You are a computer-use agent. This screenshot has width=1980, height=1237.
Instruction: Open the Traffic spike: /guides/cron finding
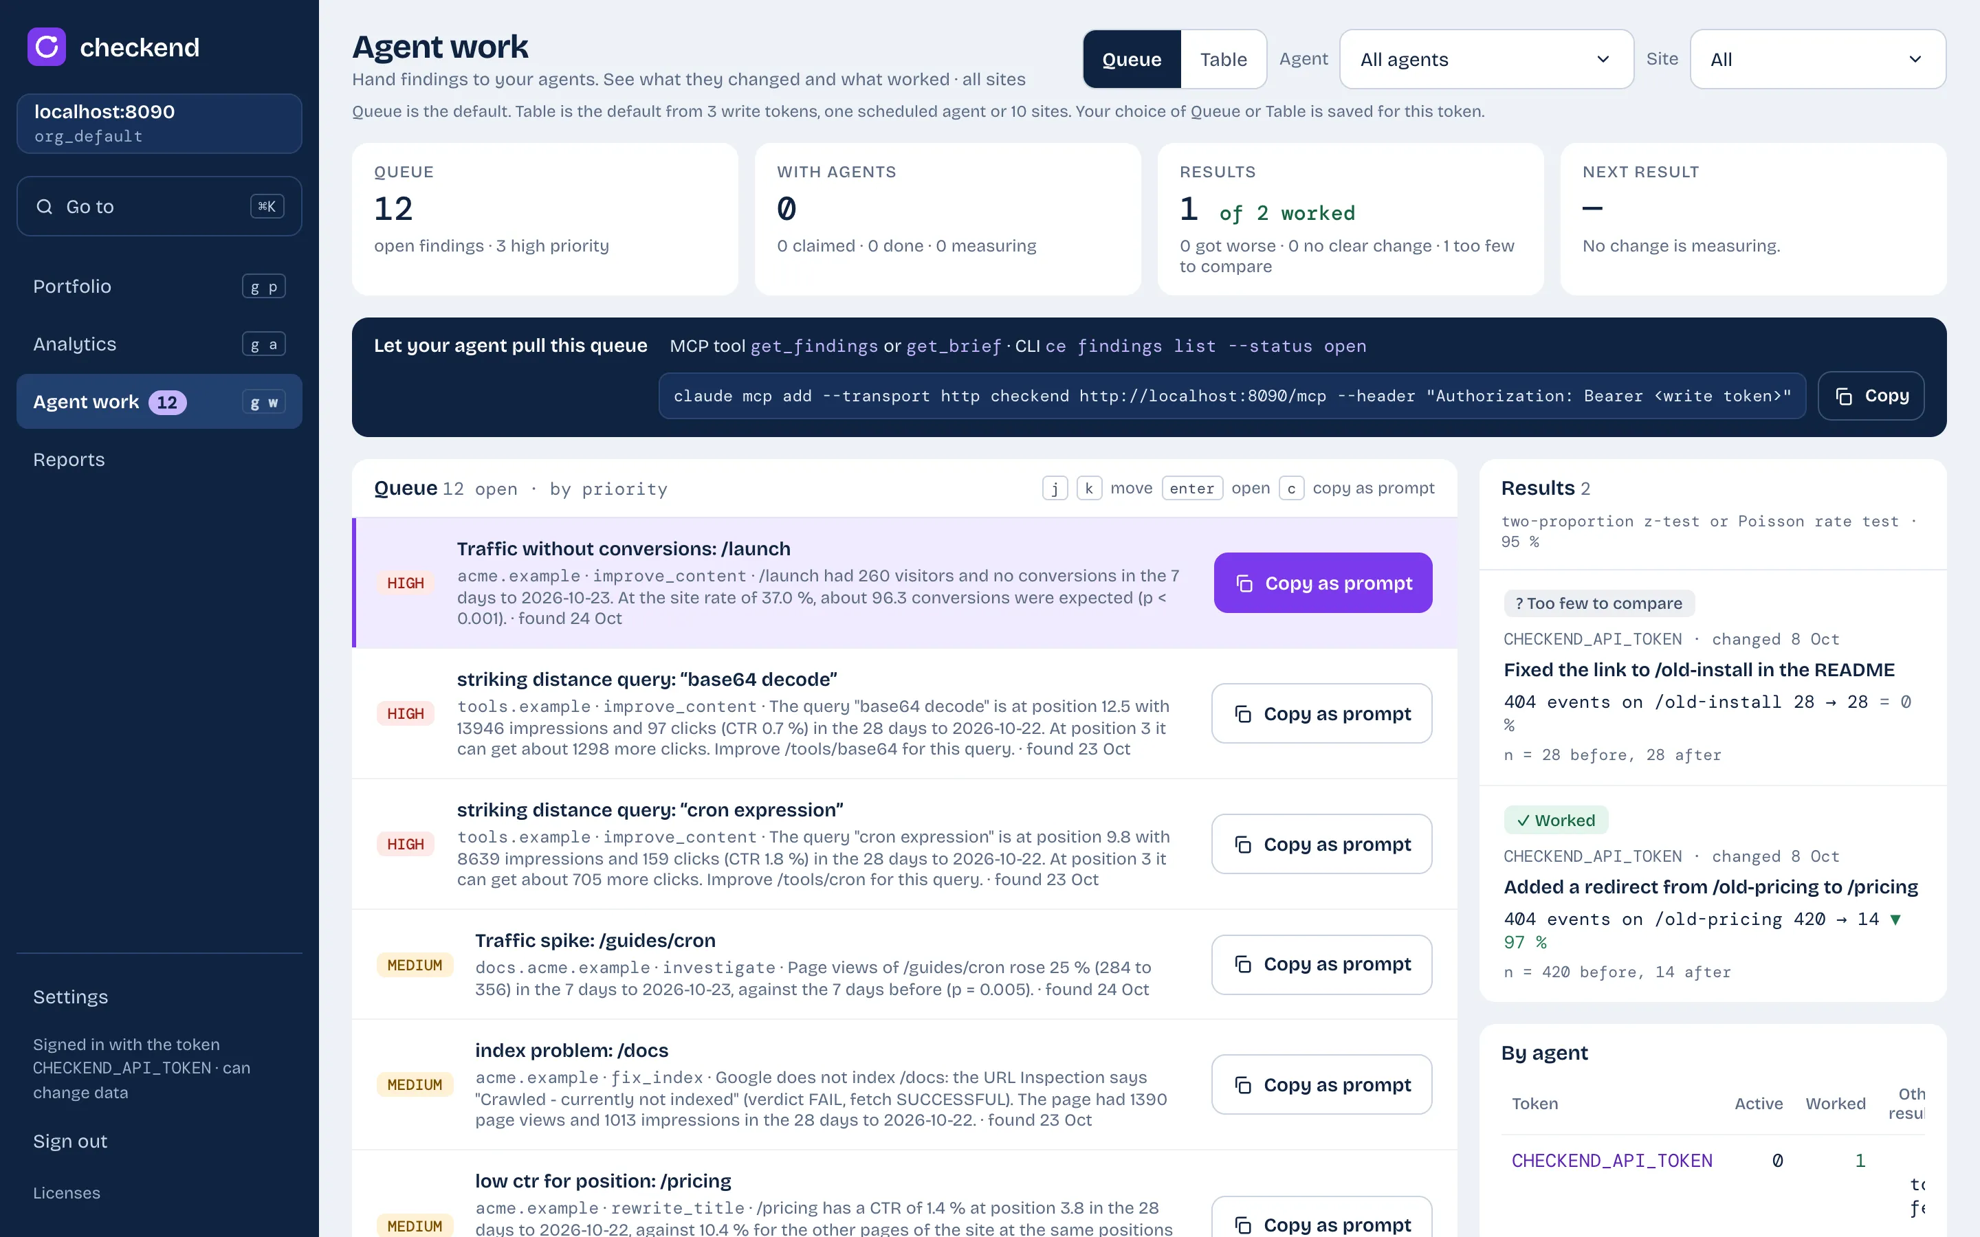point(595,940)
